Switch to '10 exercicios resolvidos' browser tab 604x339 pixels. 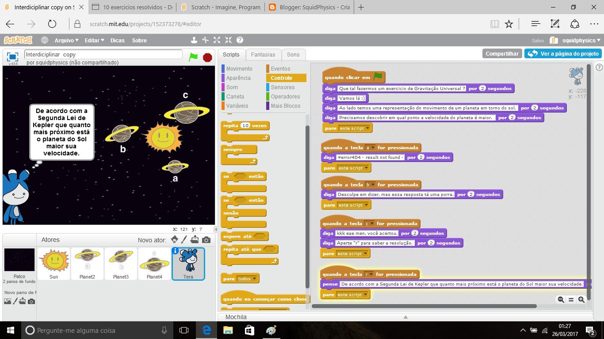point(132,8)
